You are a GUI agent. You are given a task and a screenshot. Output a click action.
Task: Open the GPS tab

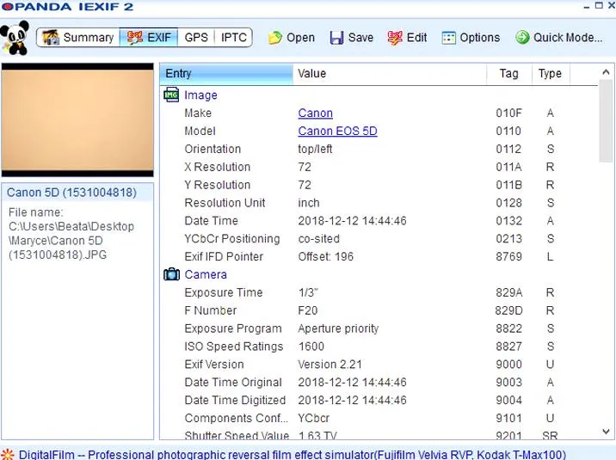(x=196, y=37)
